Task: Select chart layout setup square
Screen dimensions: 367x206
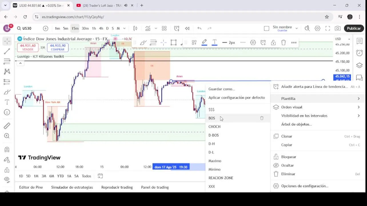Action: (266, 28)
